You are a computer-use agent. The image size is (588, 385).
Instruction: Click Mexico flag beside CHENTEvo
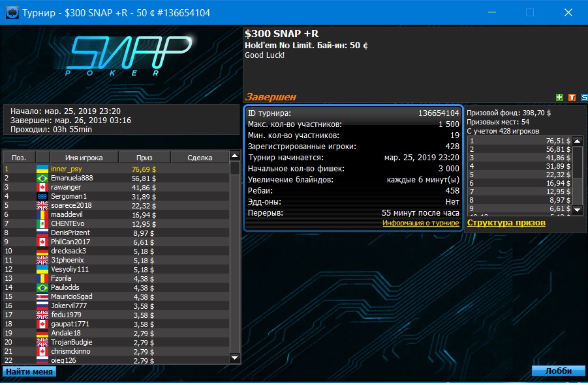pos(42,223)
